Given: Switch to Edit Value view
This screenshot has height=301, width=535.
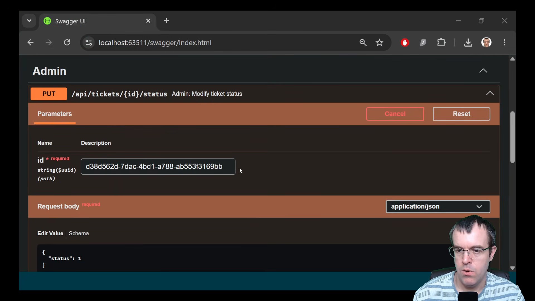Looking at the screenshot, I should pos(50,233).
